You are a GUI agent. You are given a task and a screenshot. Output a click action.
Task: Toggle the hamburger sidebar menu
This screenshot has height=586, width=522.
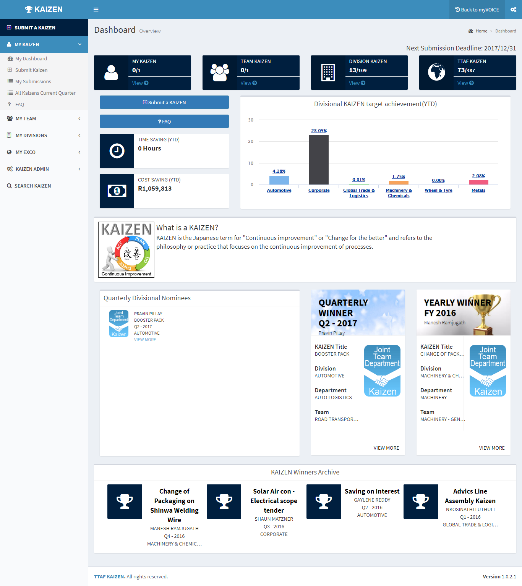[96, 10]
